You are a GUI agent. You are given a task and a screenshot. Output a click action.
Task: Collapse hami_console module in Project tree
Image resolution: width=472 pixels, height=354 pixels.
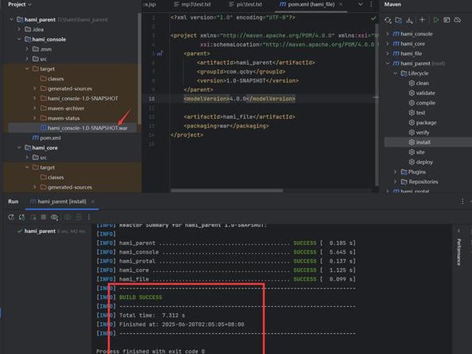tap(19, 40)
